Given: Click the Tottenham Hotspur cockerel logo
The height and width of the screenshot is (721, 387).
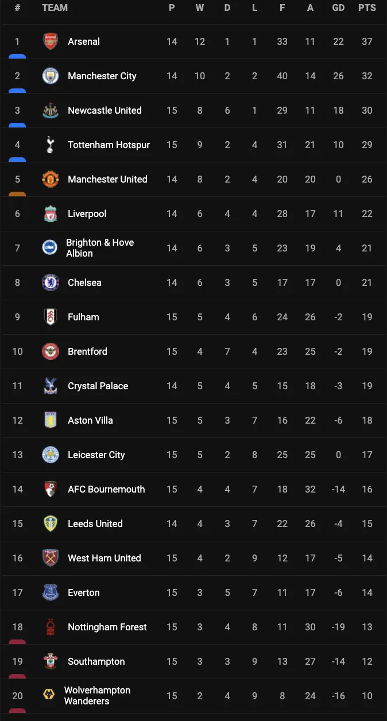Looking at the screenshot, I should click(x=51, y=145).
